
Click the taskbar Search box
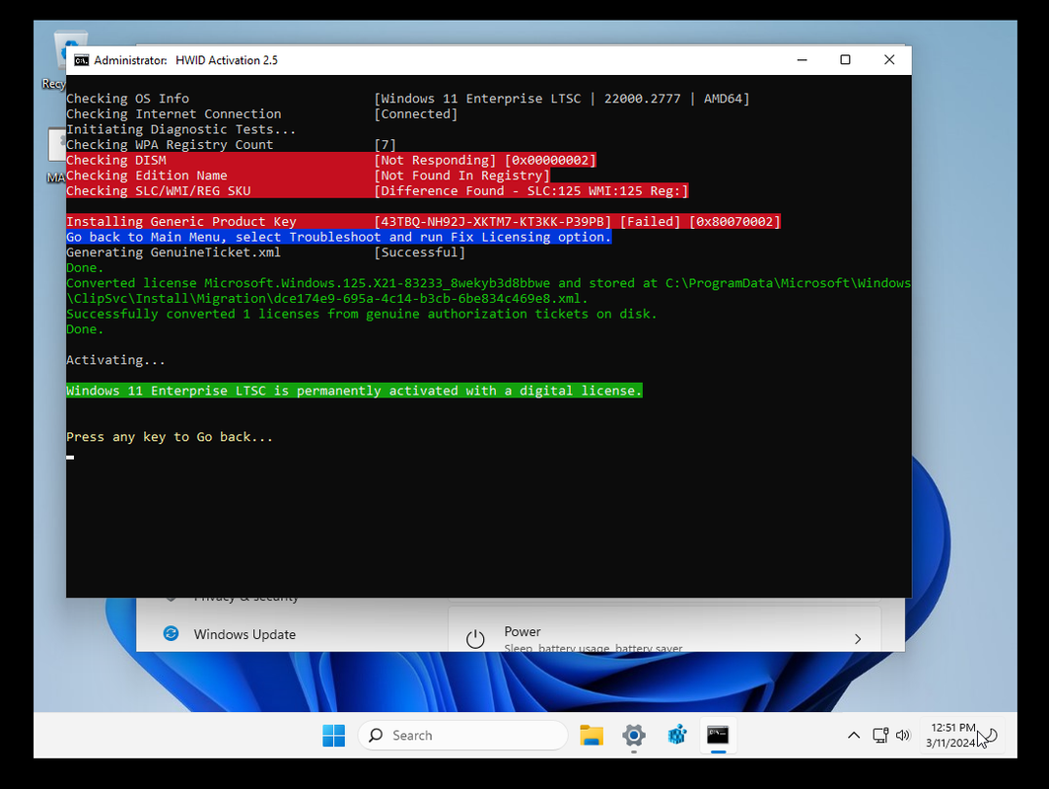point(463,736)
